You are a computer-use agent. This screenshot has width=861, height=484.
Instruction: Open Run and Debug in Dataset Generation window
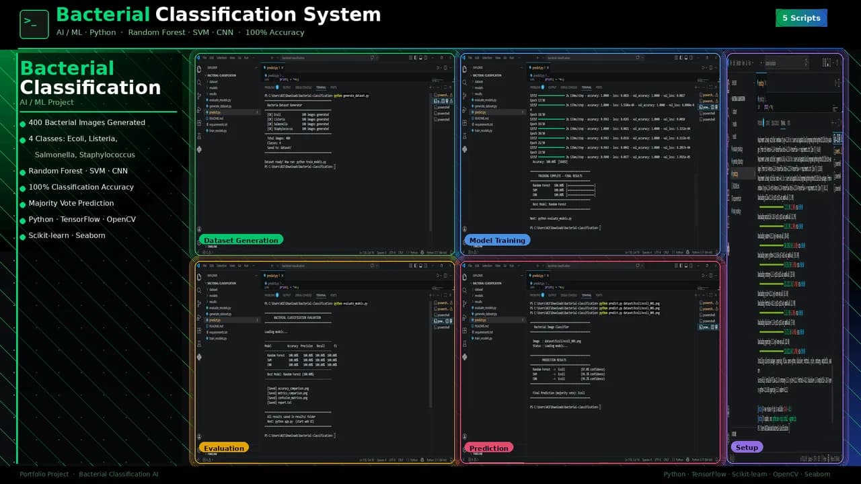click(199, 110)
